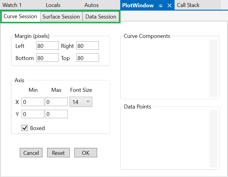Open the Locals tab

coord(53,5)
